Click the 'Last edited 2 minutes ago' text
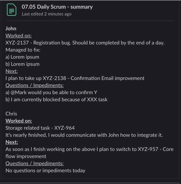Screen dimensions: 181x184 click(47, 14)
